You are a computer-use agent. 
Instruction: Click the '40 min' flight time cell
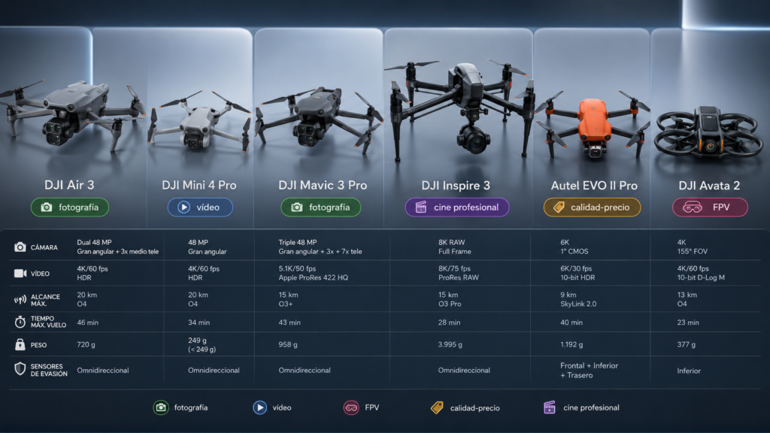571,322
